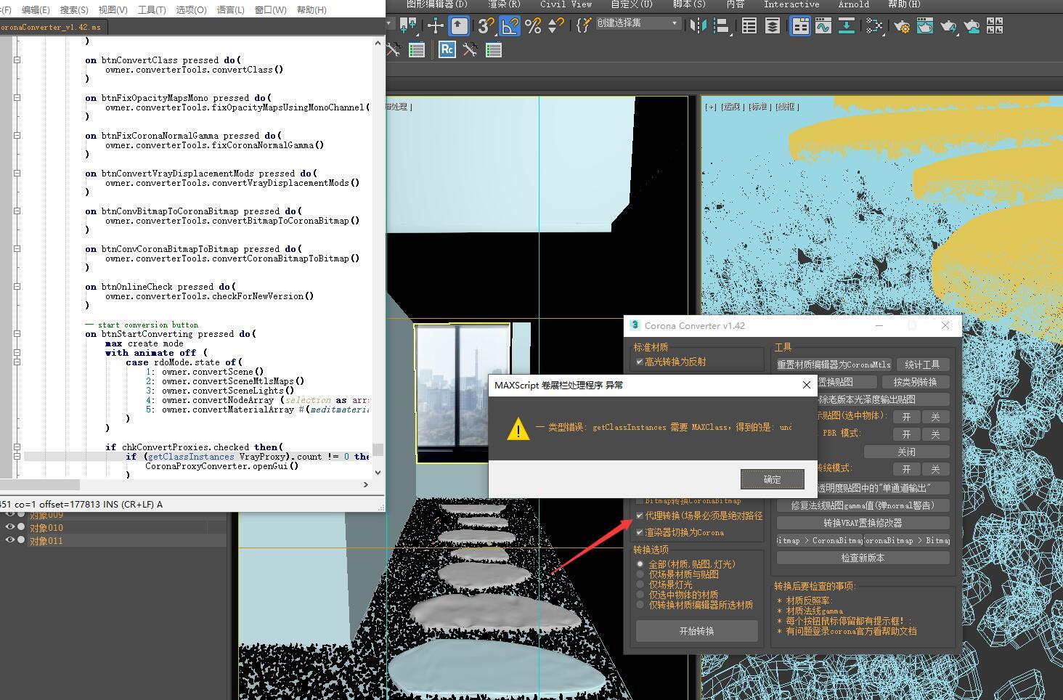Viewport: 1063px width, 700px height.
Task: Click the 统计工具 button
Action: coord(922,365)
